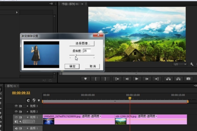
Task: Click the Extract button in program monitor
Action: coord(178,79)
